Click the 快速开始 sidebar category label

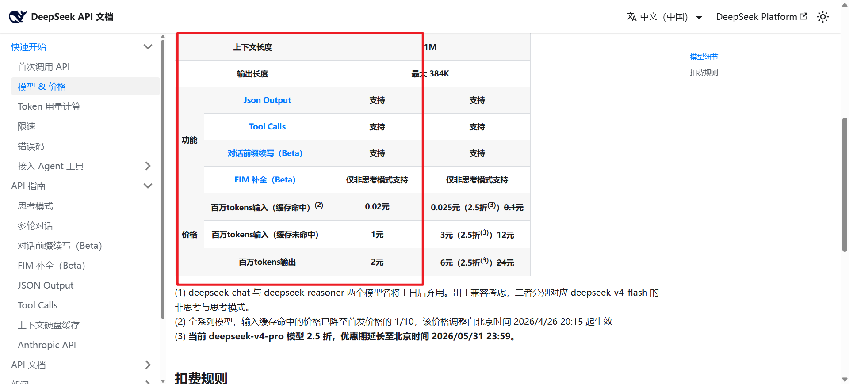[29, 47]
